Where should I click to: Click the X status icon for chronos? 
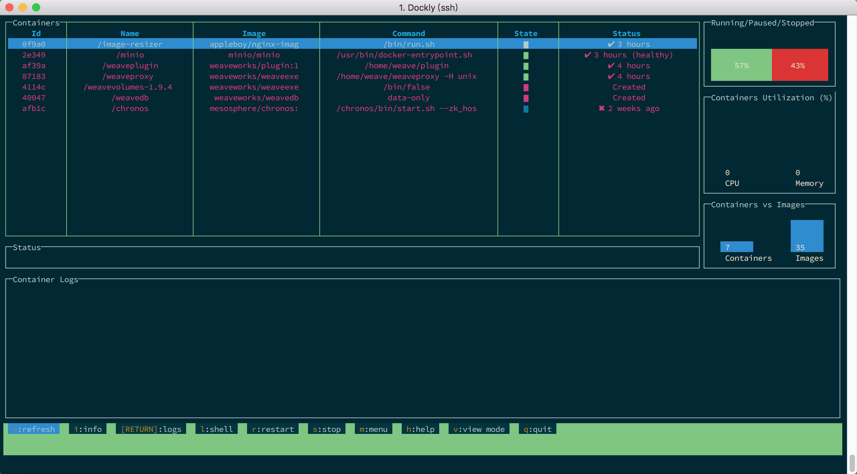[602, 108]
